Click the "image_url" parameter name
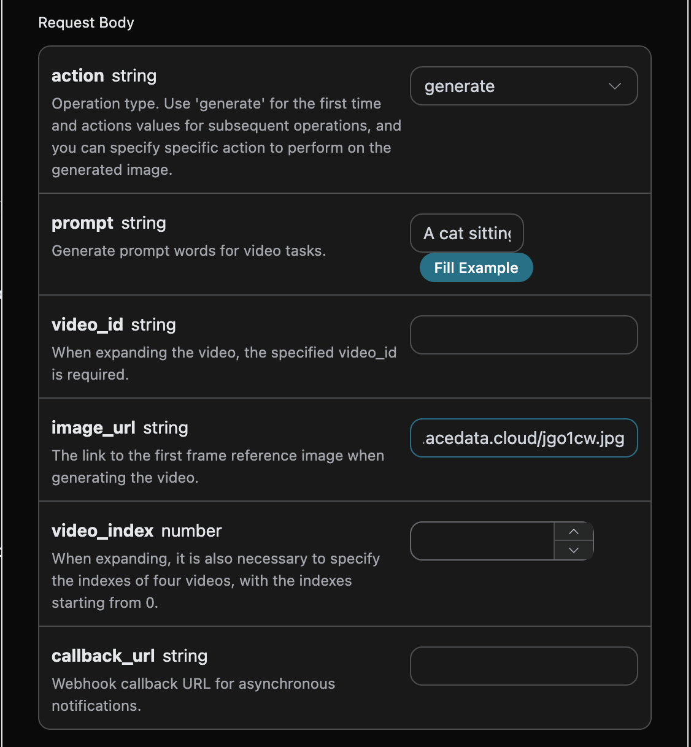 [93, 427]
